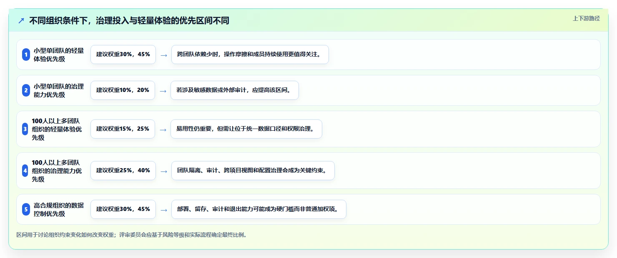Image resolution: width=617 pixels, height=258 pixels.
Task: Click the note 易用性仍重要，但需让位于统一数据口径和权限治理
Action: click(x=246, y=129)
